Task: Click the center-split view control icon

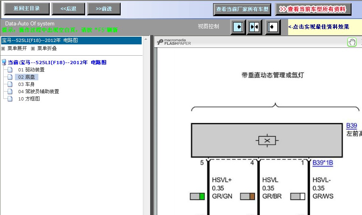Action: click(254, 27)
